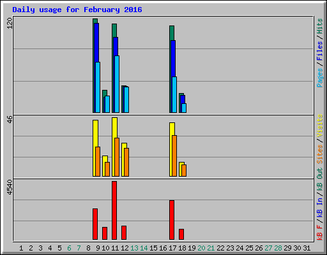Image resolution: width=327 pixels, height=255 pixels.
Task: Click the 'Daily usage for February 2016' title
Action: tap(77, 10)
